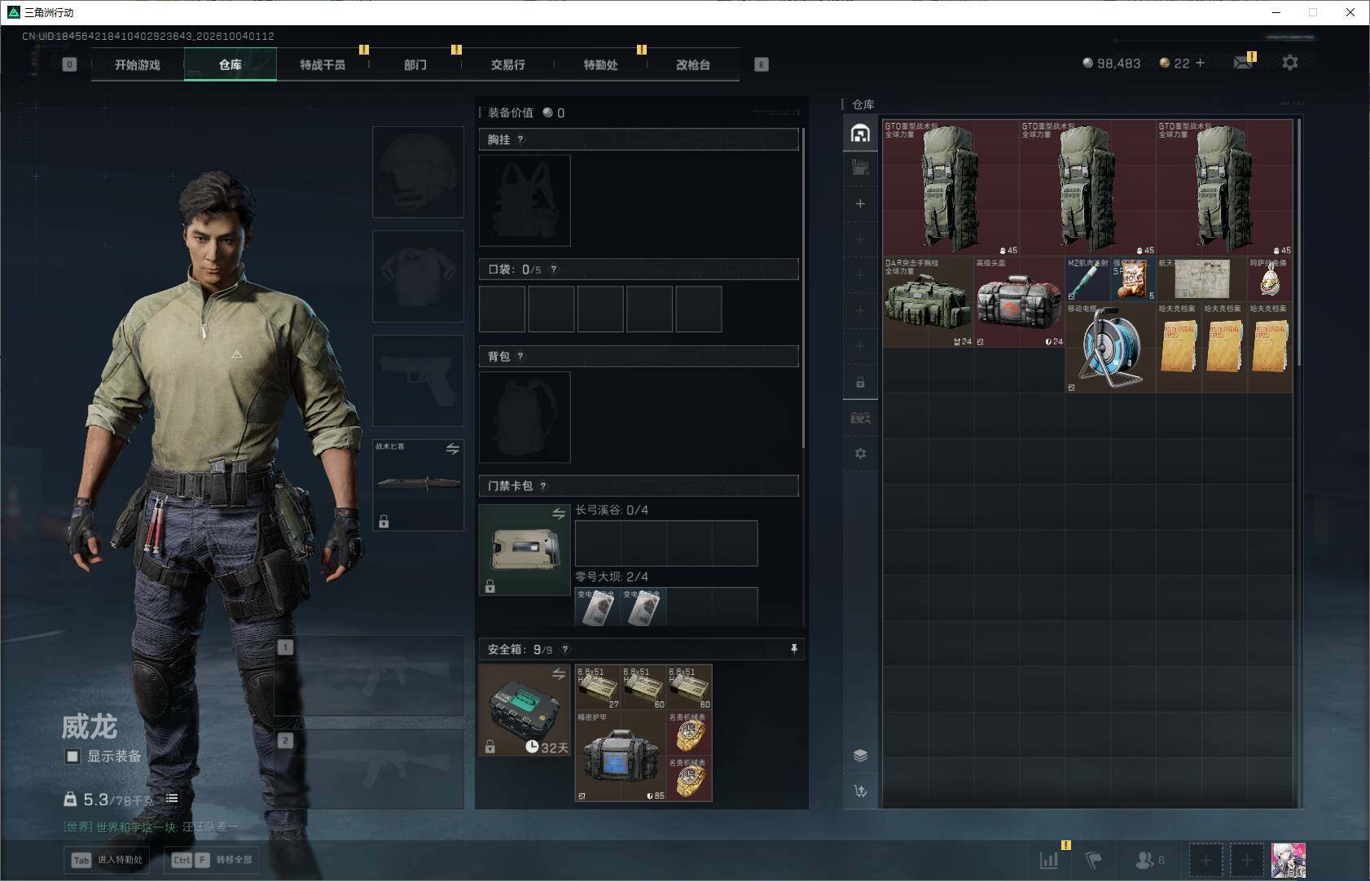Toggle the 显示装备 checkbox
Viewport: 1370px width, 881px height.
point(72,756)
